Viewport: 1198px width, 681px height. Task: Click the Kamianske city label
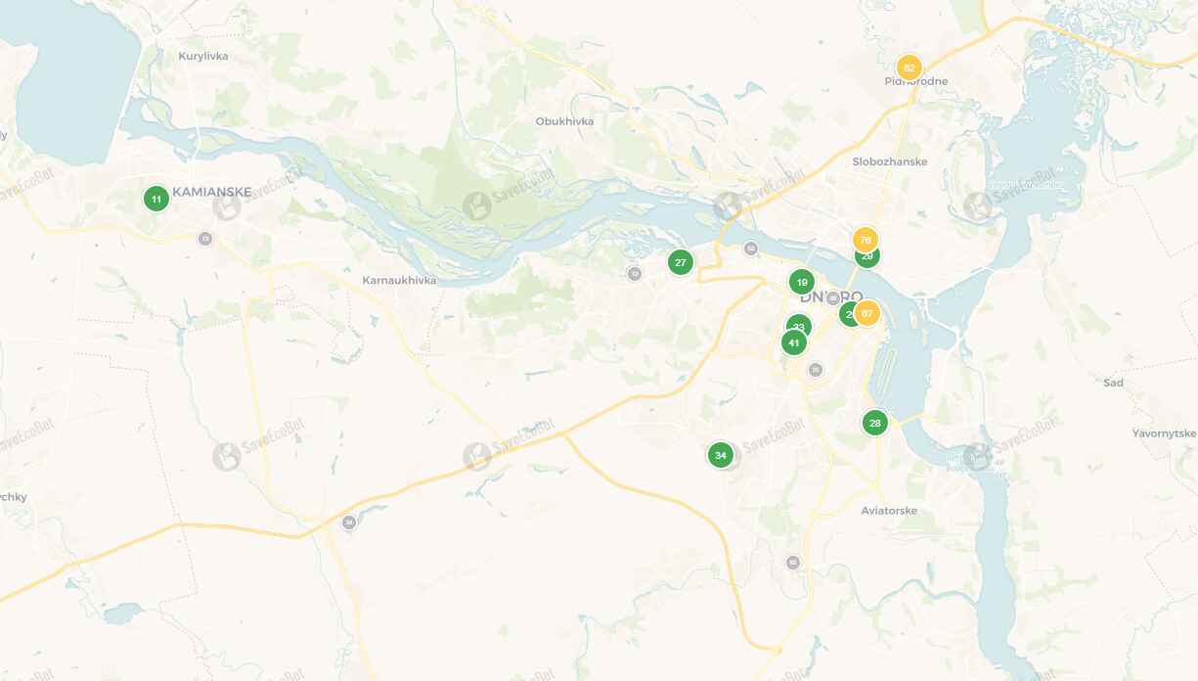212,192
